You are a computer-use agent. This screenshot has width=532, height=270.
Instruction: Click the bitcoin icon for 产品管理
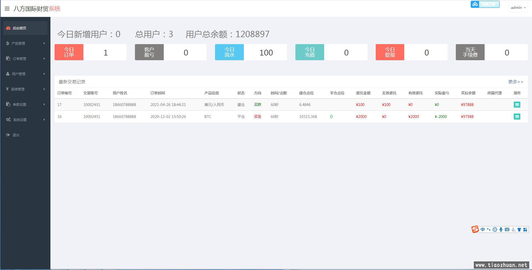(x=7, y=43)
